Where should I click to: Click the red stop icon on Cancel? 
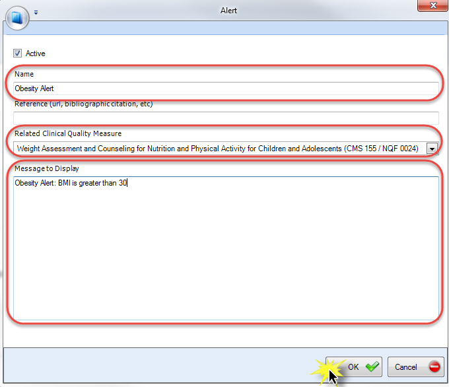click(x=434, y=367)
